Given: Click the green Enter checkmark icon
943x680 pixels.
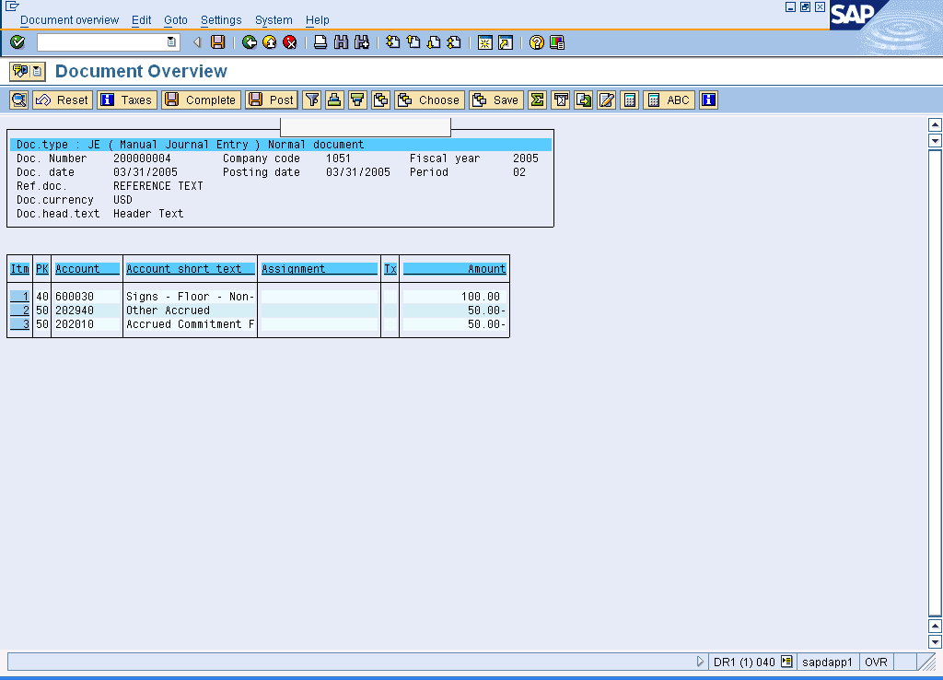Looking at the screenshot, I should (17, 42).
